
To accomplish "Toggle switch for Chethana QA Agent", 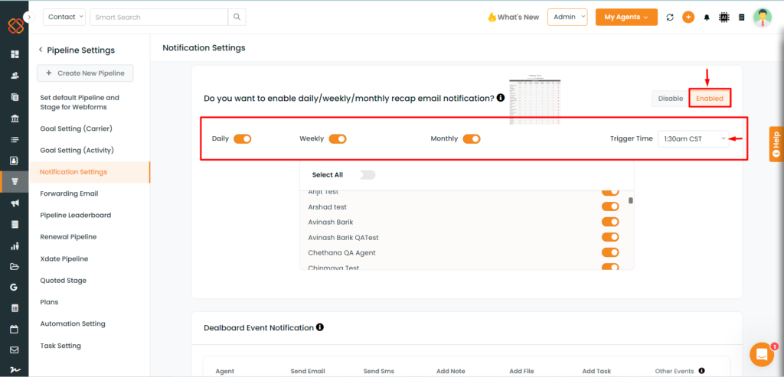I will 610,252.
